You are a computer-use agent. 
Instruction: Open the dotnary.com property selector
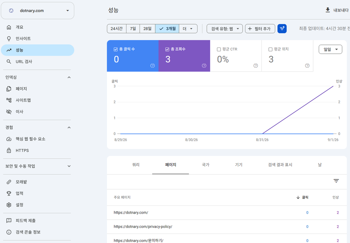pyautogui.click(x=38, y=11)
